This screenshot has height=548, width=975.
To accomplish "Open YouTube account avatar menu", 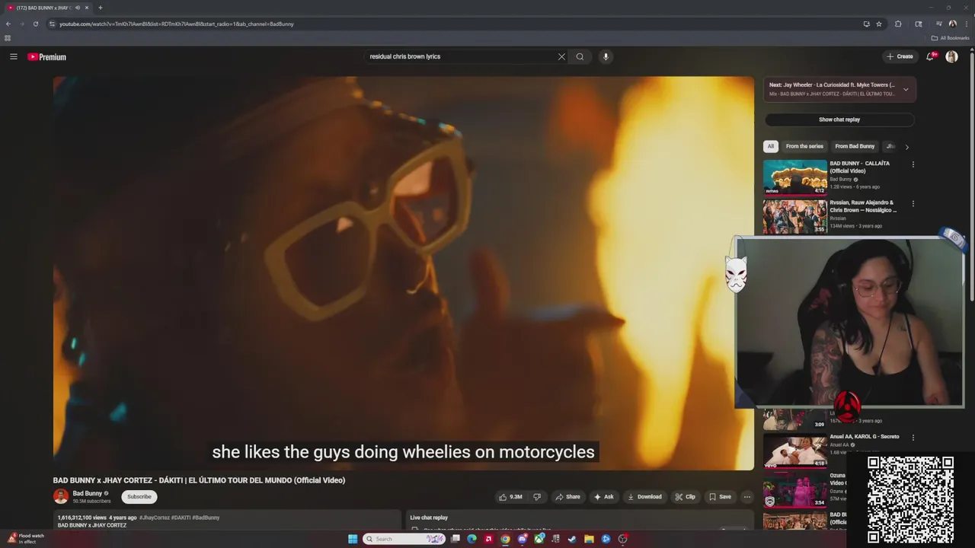I will (x=951, y=56).
